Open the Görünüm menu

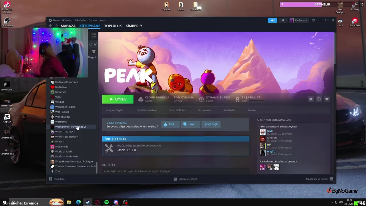click(67, 20)
